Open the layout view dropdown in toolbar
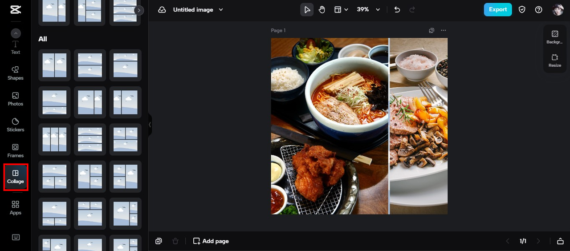 click(x=341, y=10)
